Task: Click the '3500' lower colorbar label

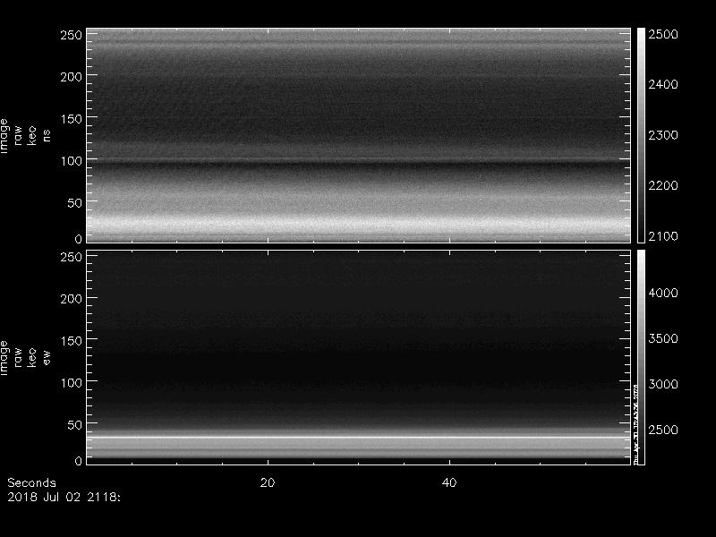Action: tap(663, 338)
